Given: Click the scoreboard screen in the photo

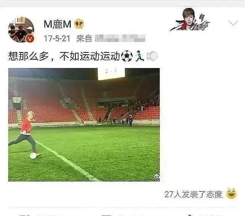Looking at the screenshot, I should pos(111,74).
